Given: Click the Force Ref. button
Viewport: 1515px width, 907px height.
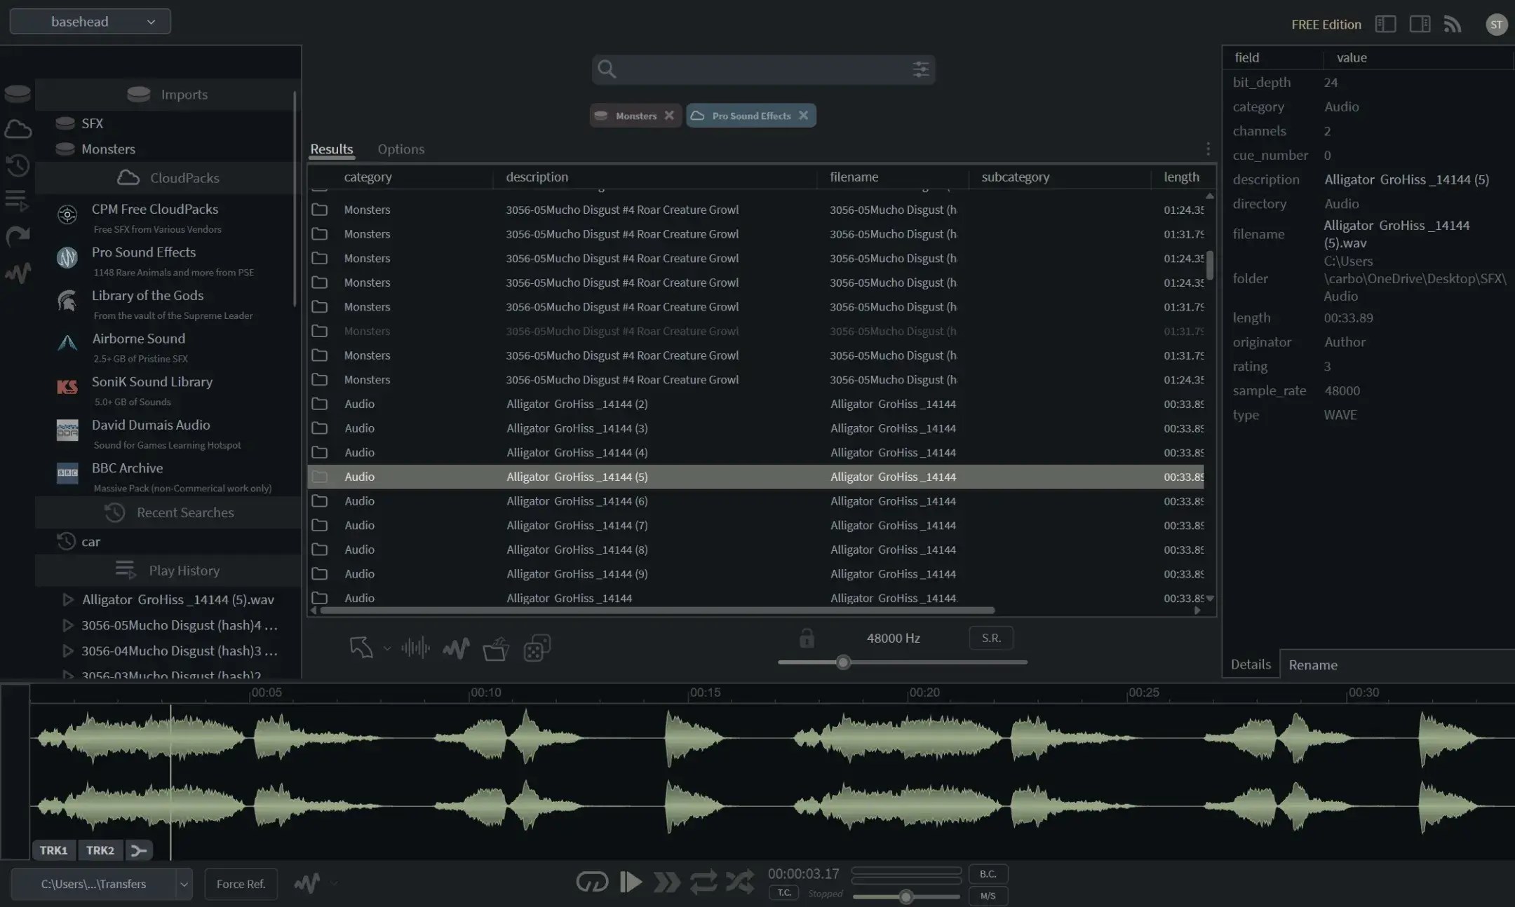Looking at the screenshot, I should tap(241, 884).
